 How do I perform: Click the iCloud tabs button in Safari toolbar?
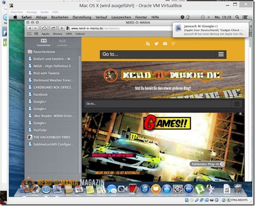(44, 28)
